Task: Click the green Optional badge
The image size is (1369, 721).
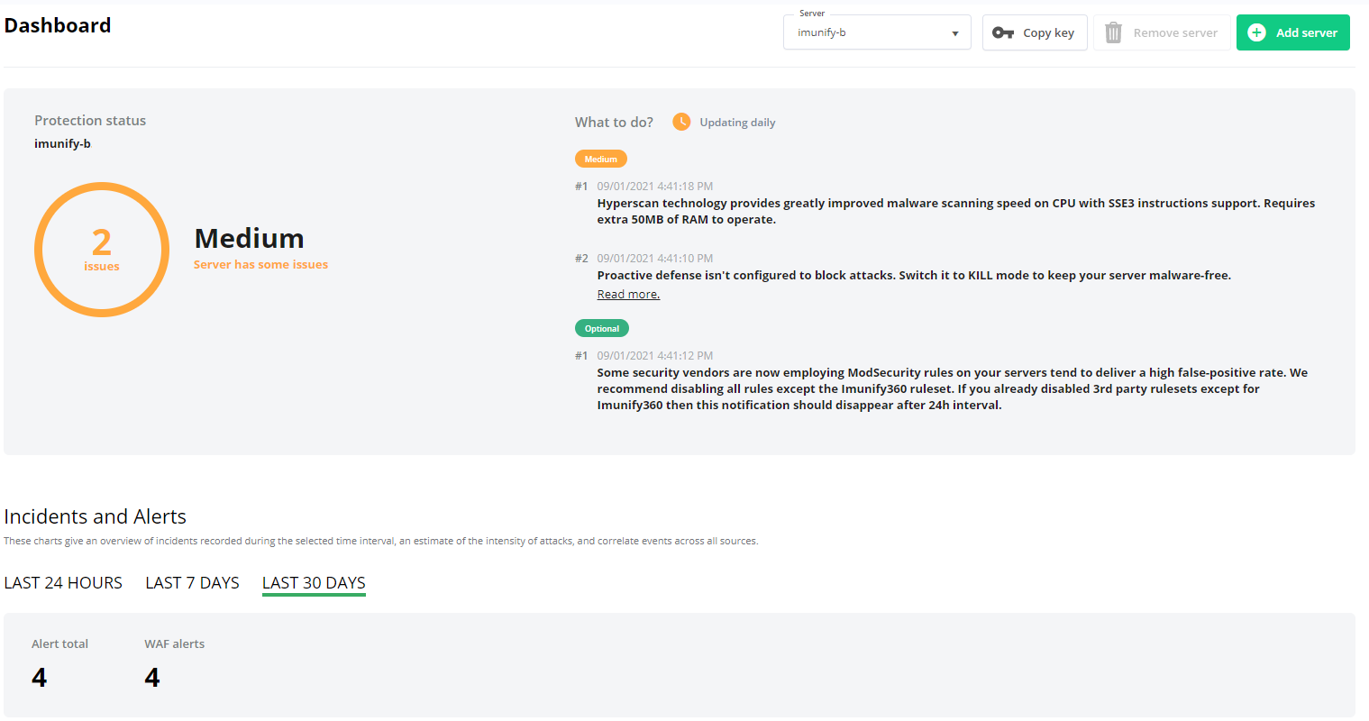Action: point(601,328)
